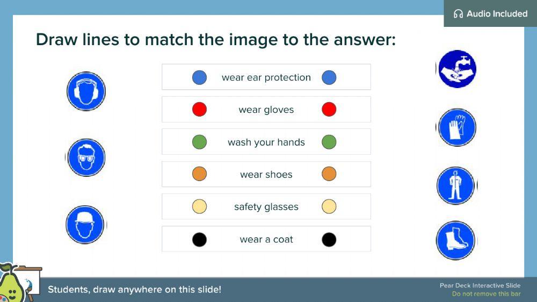Image resolution: width=537 pixels, height=302 pixels.
Task: Click right orange dot beside wear shoes
Action: point(329,174)
